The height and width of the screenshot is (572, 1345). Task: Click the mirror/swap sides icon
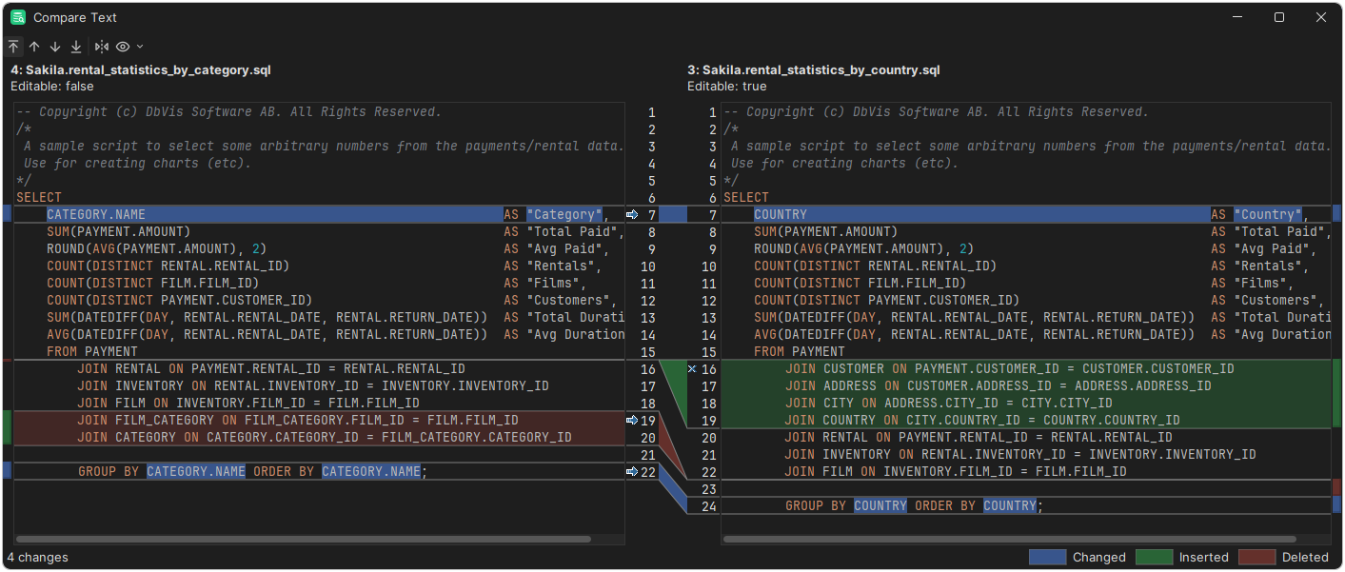coord(102,47)
